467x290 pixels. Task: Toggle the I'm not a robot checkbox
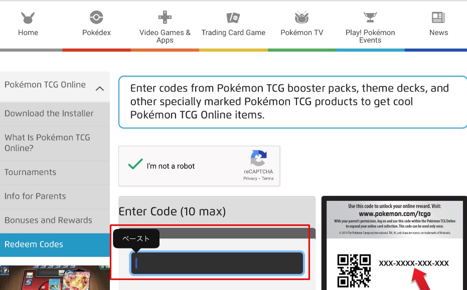tap(135, 164)
